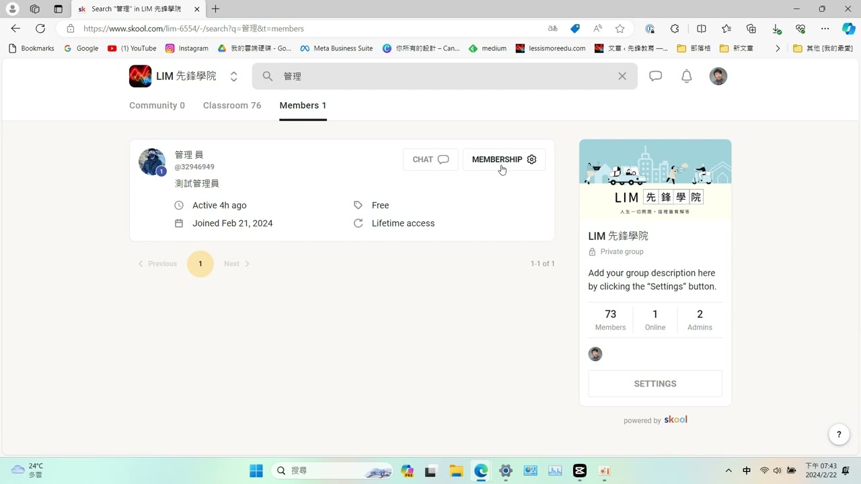Switch to the Community tab
This screenshot has height=484, width=861.
pyautogui.click(x=157, y=106)
